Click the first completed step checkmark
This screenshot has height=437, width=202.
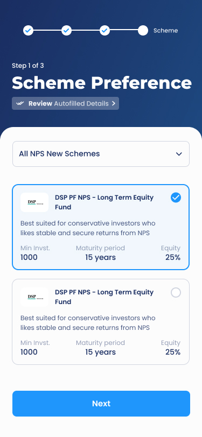28,30
